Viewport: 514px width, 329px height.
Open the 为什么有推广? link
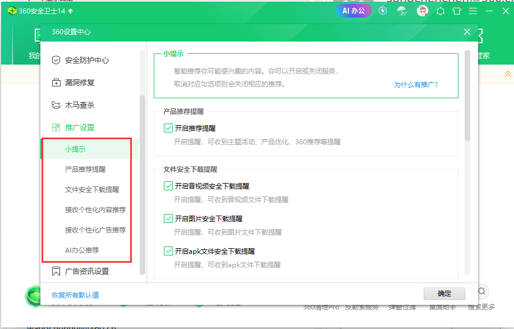[x=416, y=85]
